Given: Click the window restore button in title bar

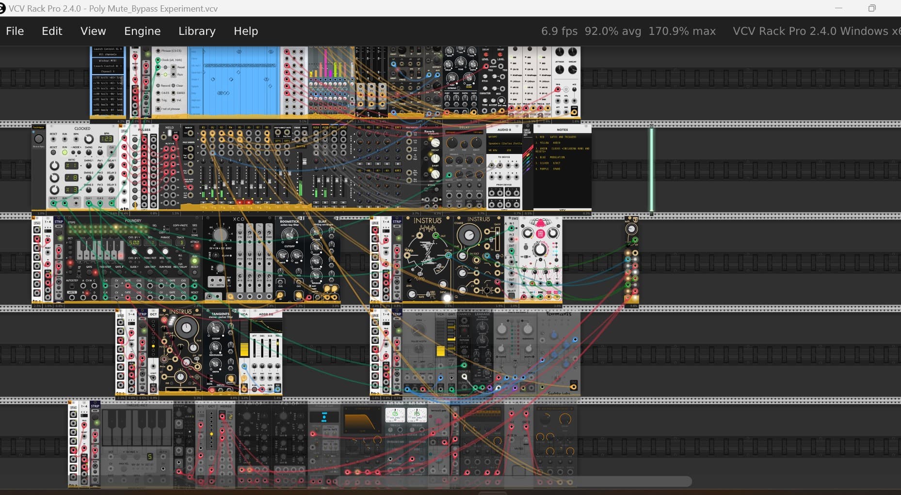Looking at the screenshot, I should pos(872,8).
